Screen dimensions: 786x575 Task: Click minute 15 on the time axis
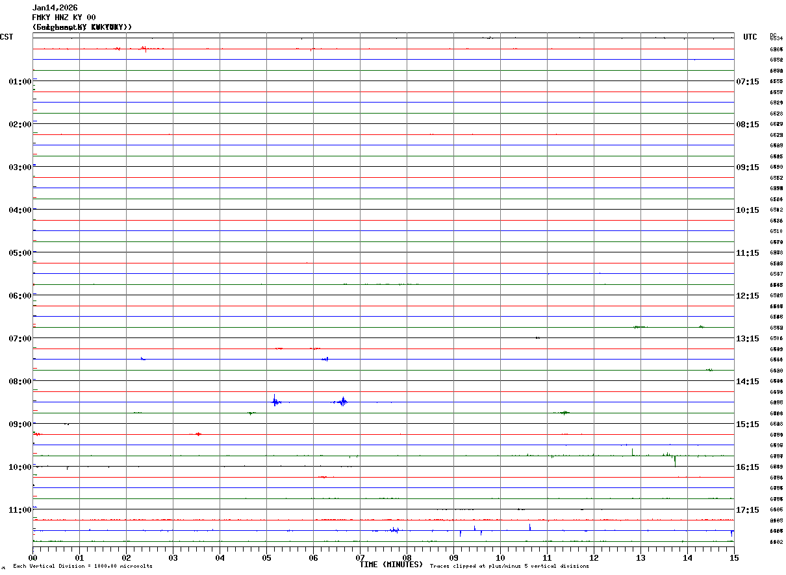click(734, 557)
